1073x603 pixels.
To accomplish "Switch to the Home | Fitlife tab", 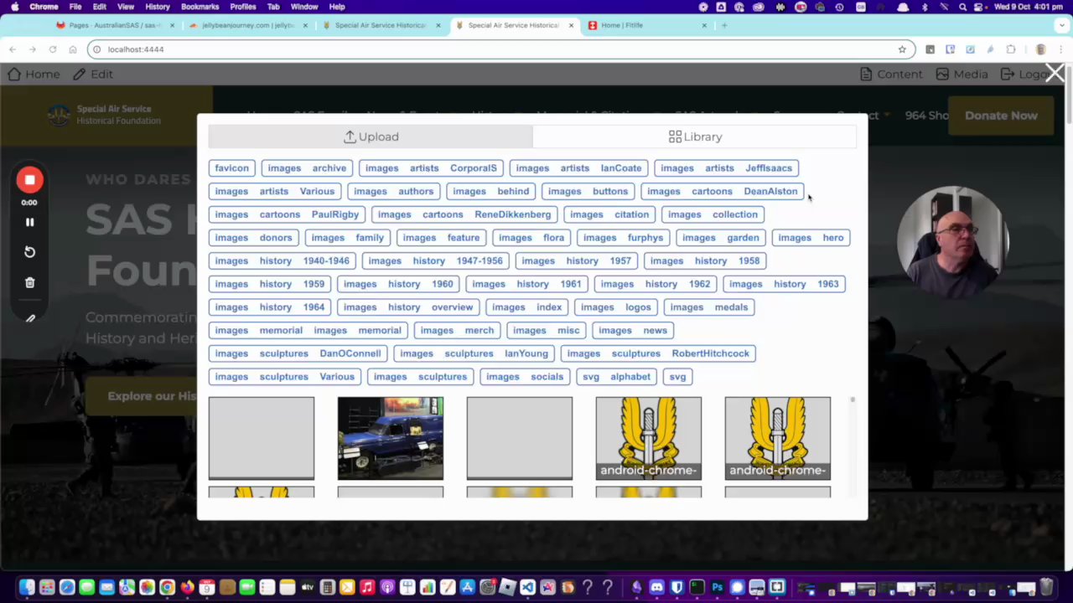I will 647,25.
